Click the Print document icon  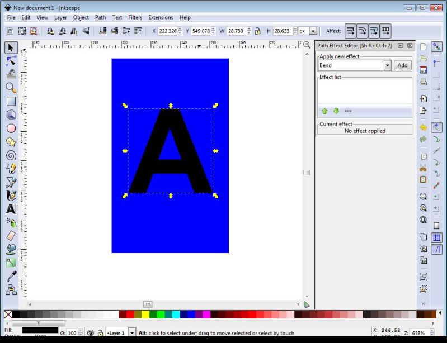point(424,82)
